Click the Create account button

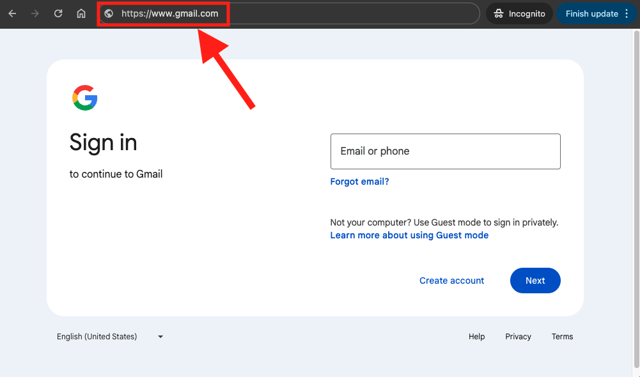[x=451, y=281]
